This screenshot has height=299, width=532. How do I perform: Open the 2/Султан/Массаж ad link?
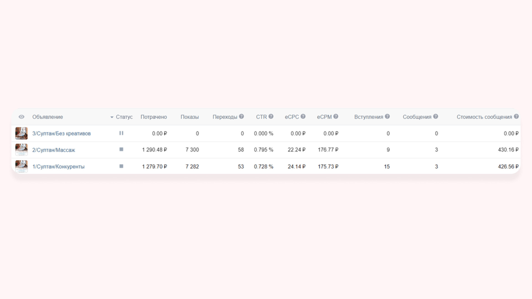pos(53,150)
